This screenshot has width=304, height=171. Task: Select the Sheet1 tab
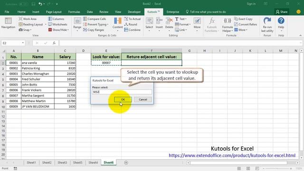[31, 162]
